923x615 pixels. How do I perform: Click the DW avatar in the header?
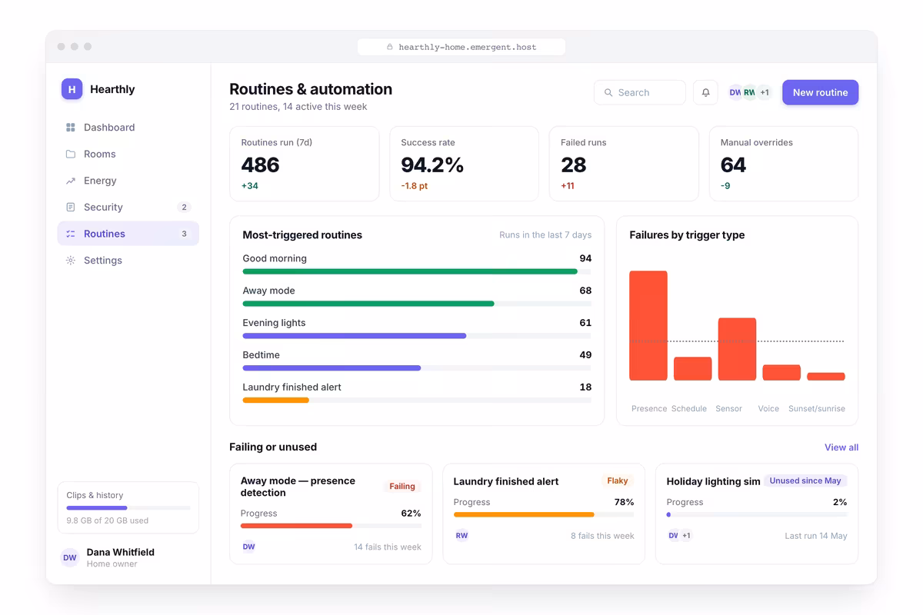point(735,92)
